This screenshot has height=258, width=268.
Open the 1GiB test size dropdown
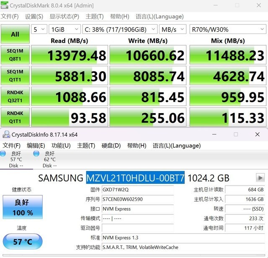pyautogui.click(x=64, y=30)
